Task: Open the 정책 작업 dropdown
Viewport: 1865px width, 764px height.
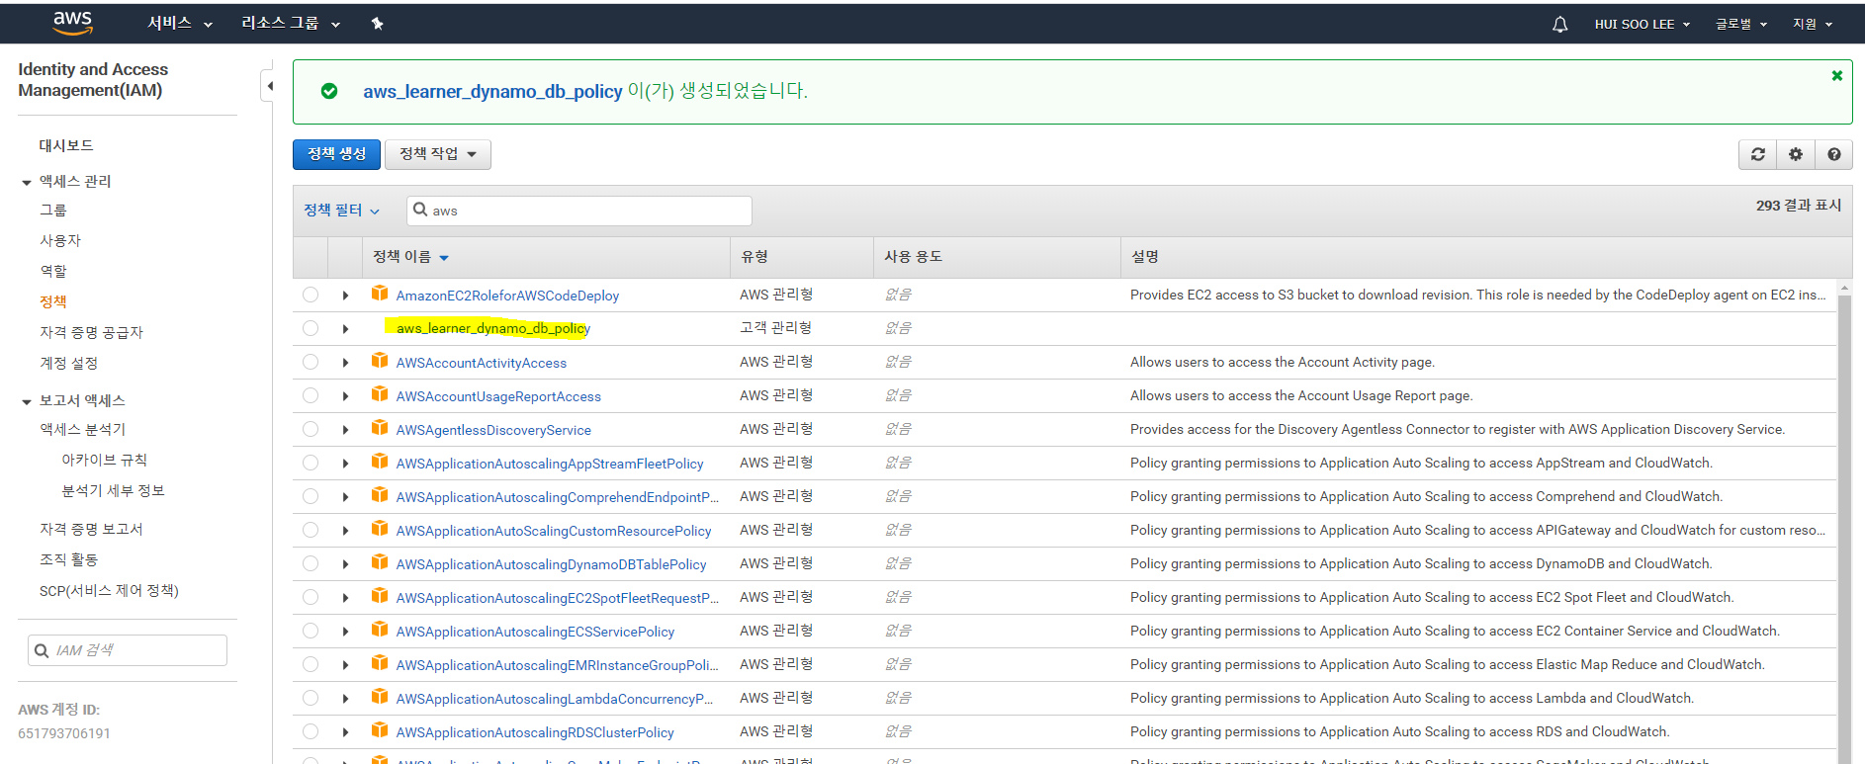Action: [x=437, y=154]
